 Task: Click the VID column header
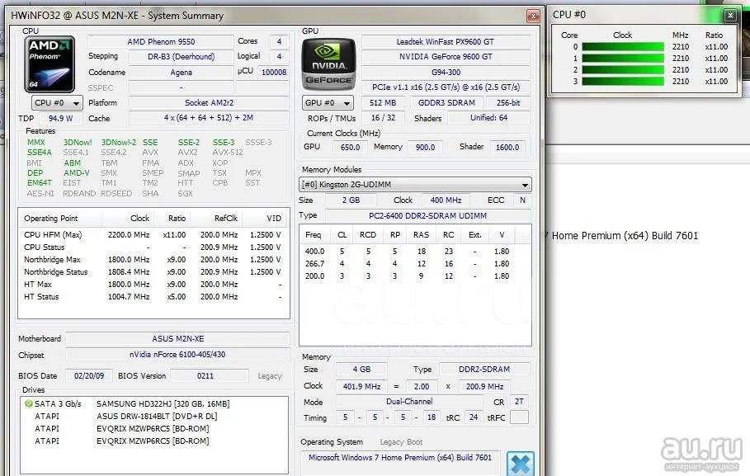click(x=265, y=219)
